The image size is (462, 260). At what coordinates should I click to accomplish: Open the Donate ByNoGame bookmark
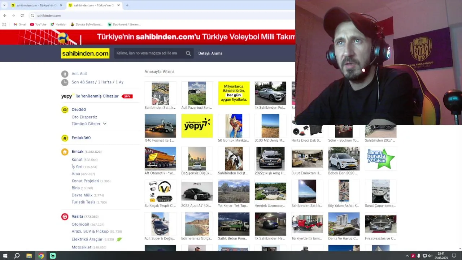[x=87, y=25]
